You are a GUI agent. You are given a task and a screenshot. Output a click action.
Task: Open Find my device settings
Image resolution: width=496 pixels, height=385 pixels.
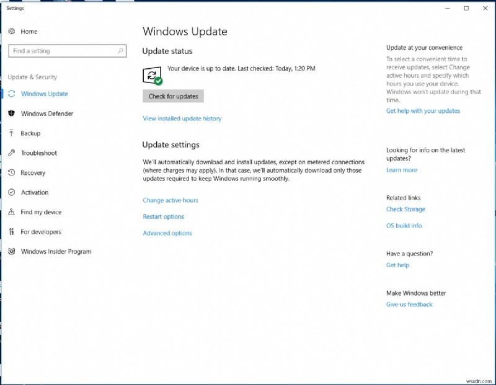coord(41,212)
